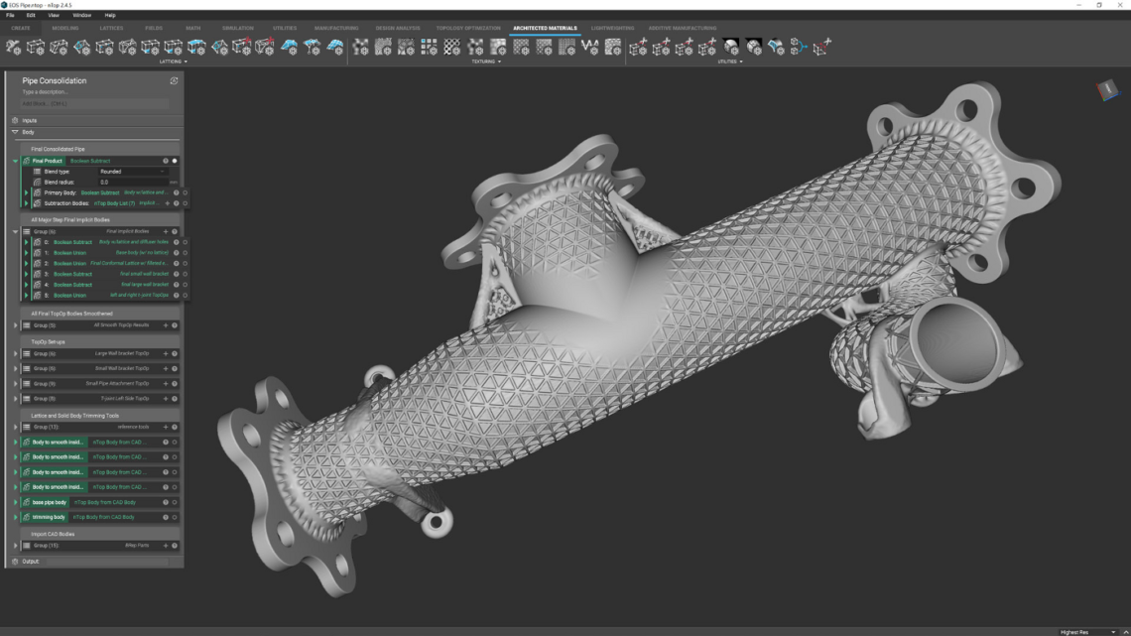Viewport: 1131px width, 636px height.
Task: Click the plus icon to add a Subtraction Body
Action: tap(167, 202)
